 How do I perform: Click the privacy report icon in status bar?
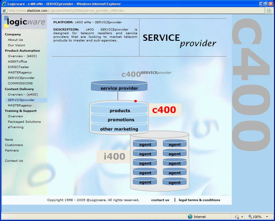coord(237,217)
